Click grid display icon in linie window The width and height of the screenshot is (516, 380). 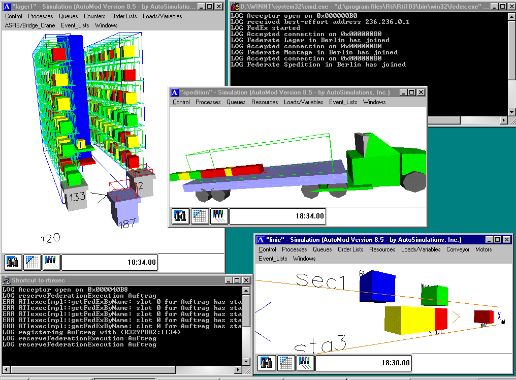[286, 363]
